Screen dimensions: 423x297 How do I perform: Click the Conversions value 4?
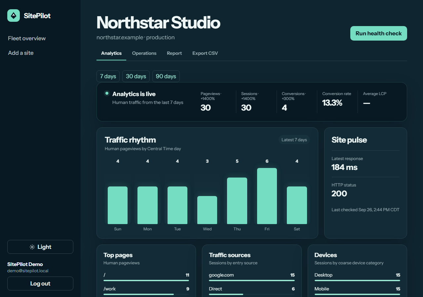coord(284,108)
